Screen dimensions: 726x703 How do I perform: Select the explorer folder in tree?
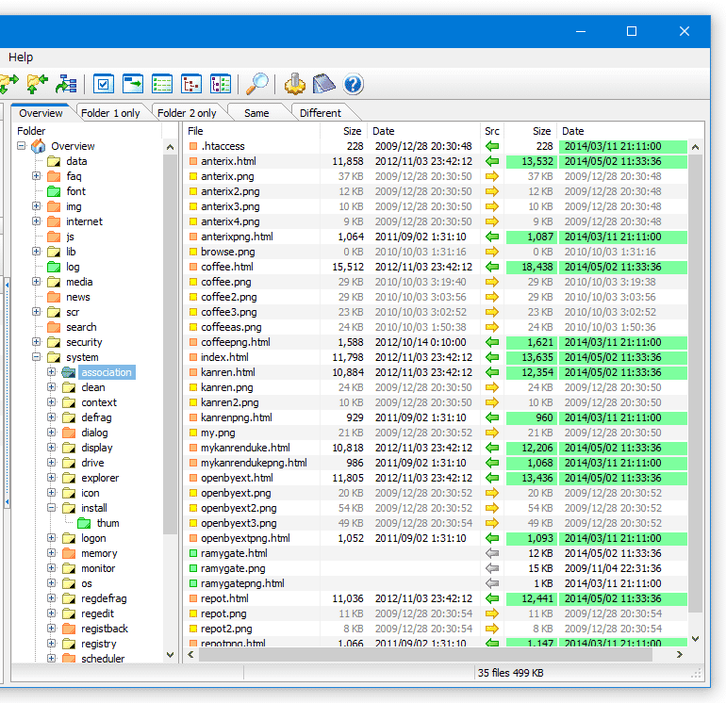100,478
